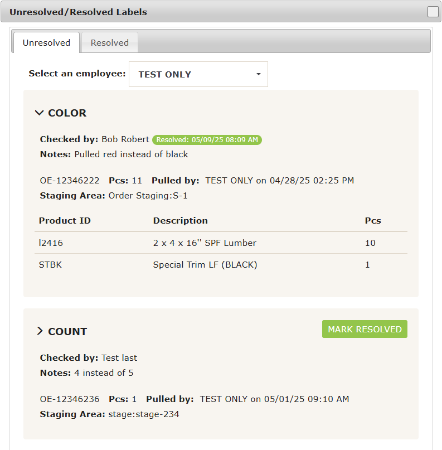Click the Special Trim LF (BLACK) description
The height and width of the screenshot is (450, 442).
205,265
